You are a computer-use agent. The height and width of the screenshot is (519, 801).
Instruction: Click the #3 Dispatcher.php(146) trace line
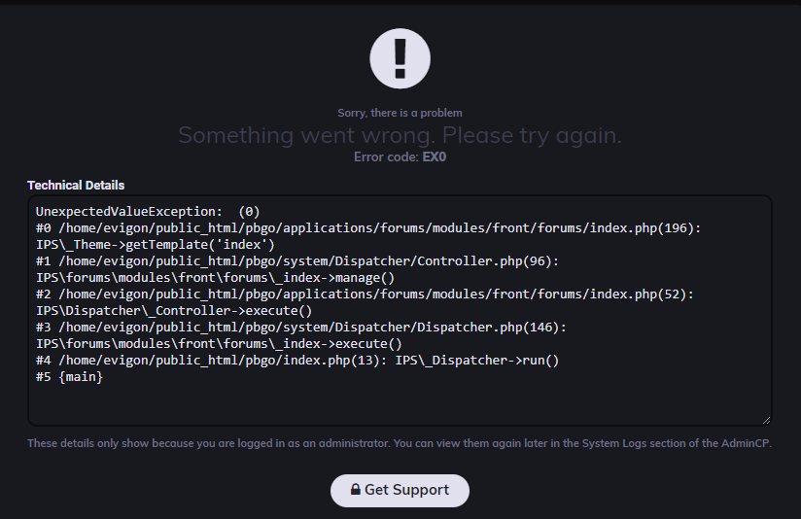pyautogui.click(x=301, y=327)
